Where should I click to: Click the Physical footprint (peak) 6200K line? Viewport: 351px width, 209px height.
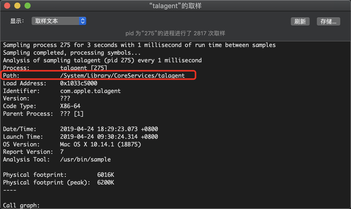pos(58,182)
